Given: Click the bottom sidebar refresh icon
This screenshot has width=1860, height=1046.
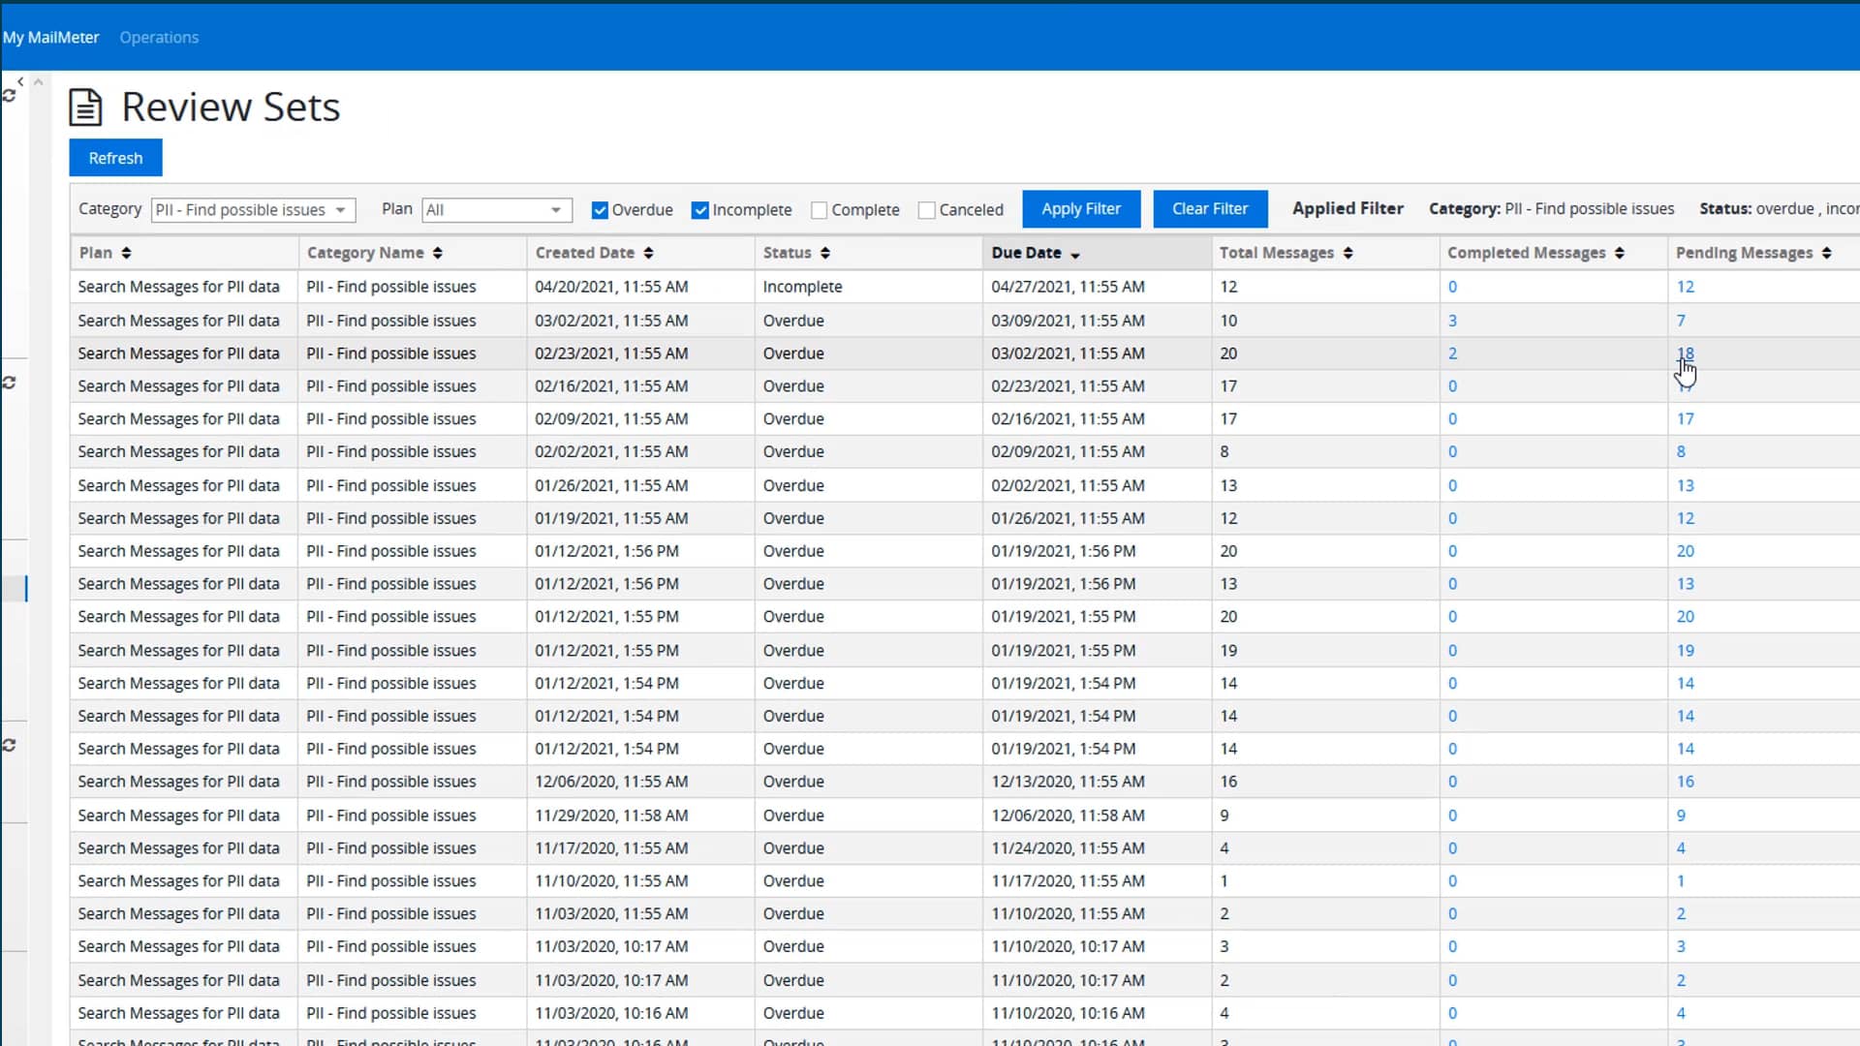Looking at the screenshot, I should pos(10,745).
